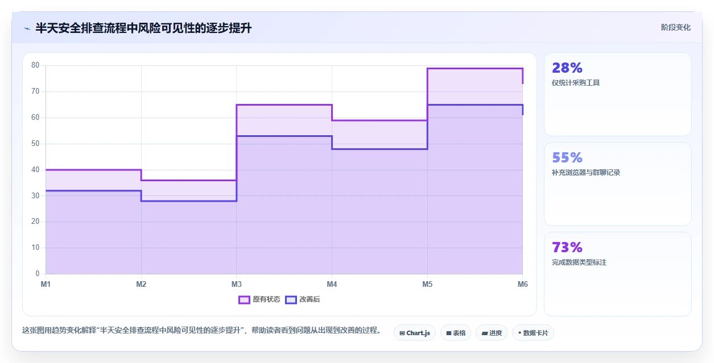Click the chart title 半天安全排查流程中风险可见性的逐步提升
714x363 pixels.
pos(143,28)
